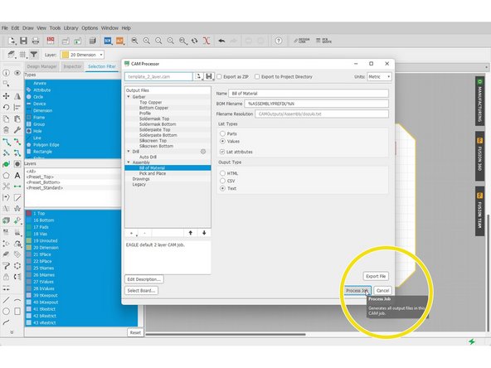Collapse the Assembly tree group
Screen dimensions: 491x368
129,162
